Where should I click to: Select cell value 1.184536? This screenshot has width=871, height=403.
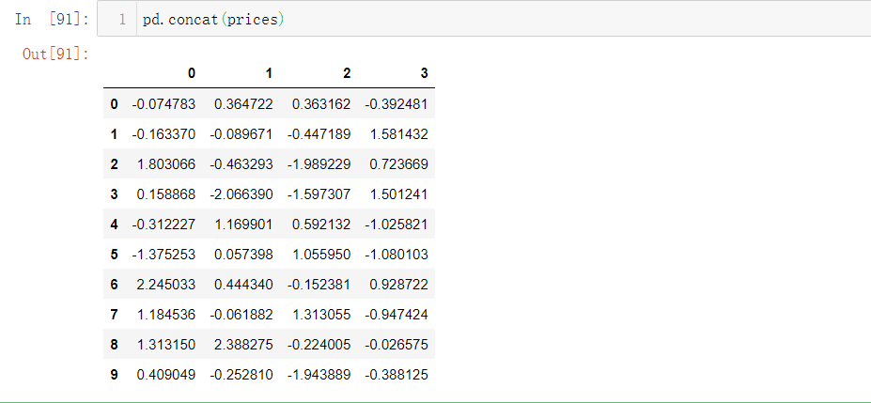click(166, 315)
